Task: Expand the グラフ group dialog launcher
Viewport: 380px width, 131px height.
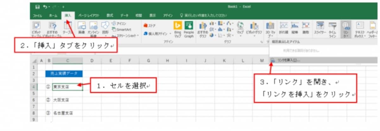Action: tap(262, 42)
